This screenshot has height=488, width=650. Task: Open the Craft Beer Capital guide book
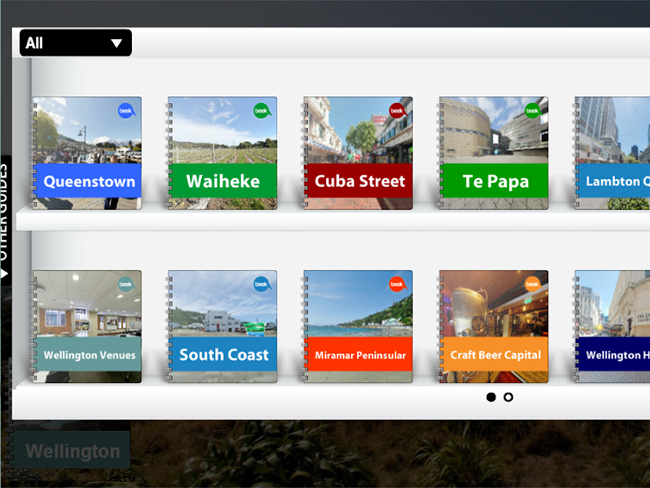493,326
